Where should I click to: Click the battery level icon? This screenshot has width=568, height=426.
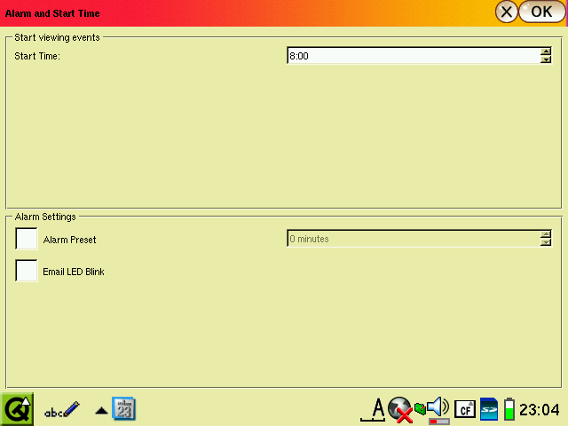point(509,409)
